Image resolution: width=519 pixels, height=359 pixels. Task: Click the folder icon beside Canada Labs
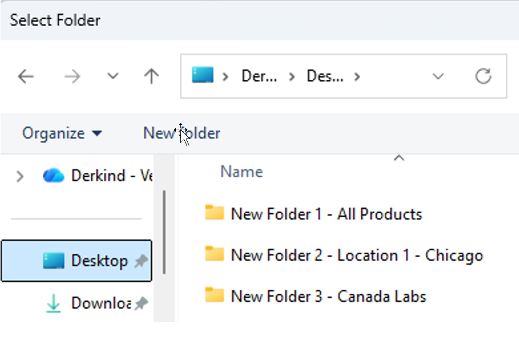214,295
